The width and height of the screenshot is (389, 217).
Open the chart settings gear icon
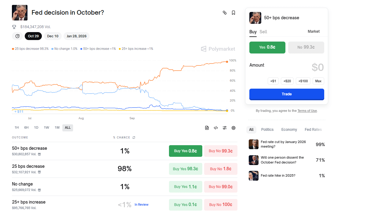pos(233,128)
